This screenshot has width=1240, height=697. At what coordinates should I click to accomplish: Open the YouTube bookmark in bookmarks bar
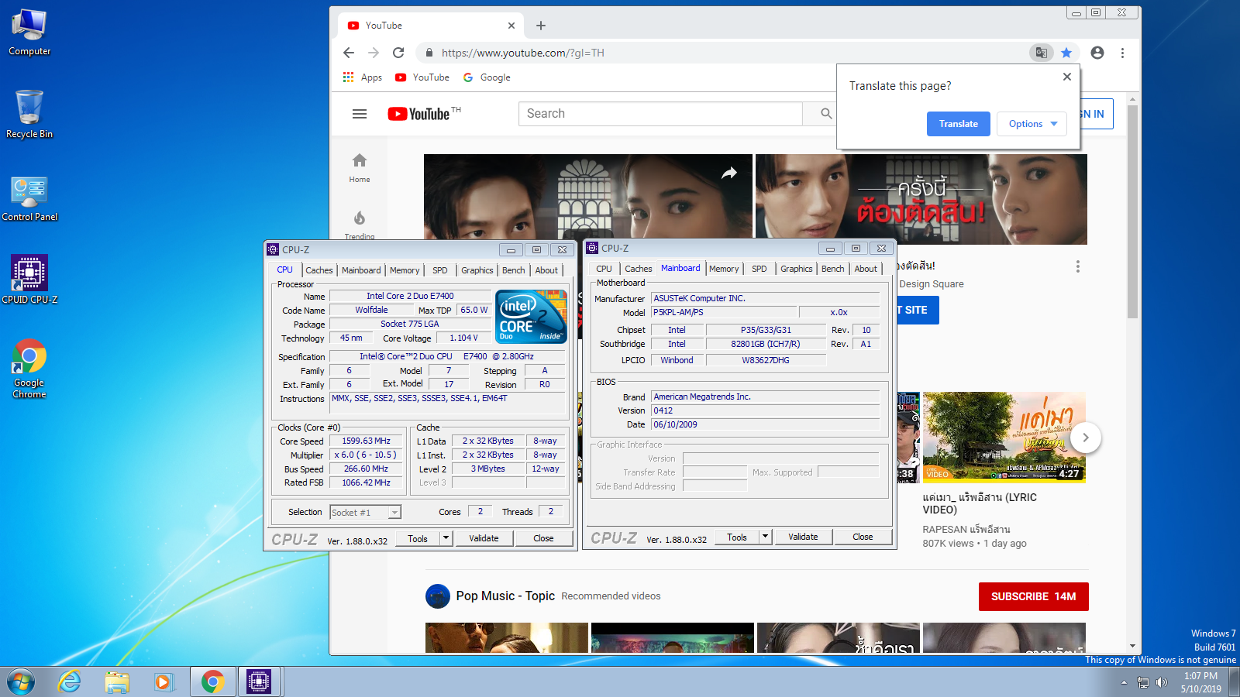[x=422, y=77]
